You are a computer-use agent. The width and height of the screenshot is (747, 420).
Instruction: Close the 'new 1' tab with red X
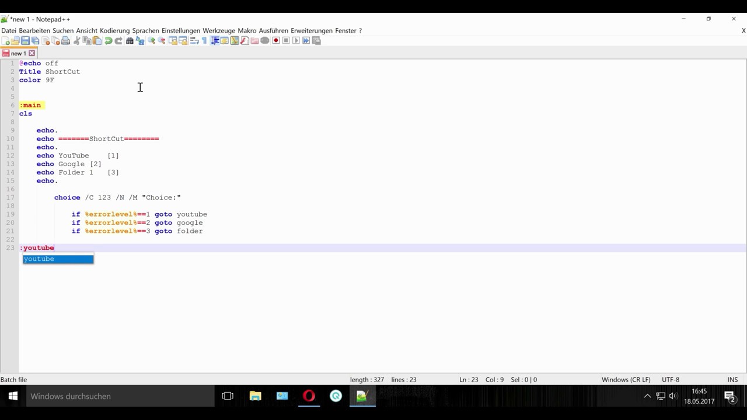click(32, 53)
